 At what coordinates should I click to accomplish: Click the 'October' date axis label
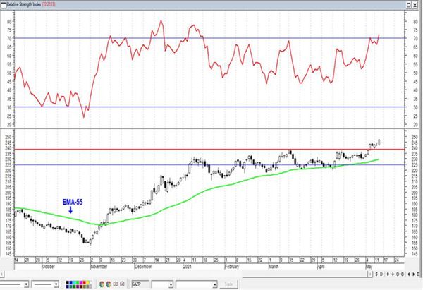(48, 267)
